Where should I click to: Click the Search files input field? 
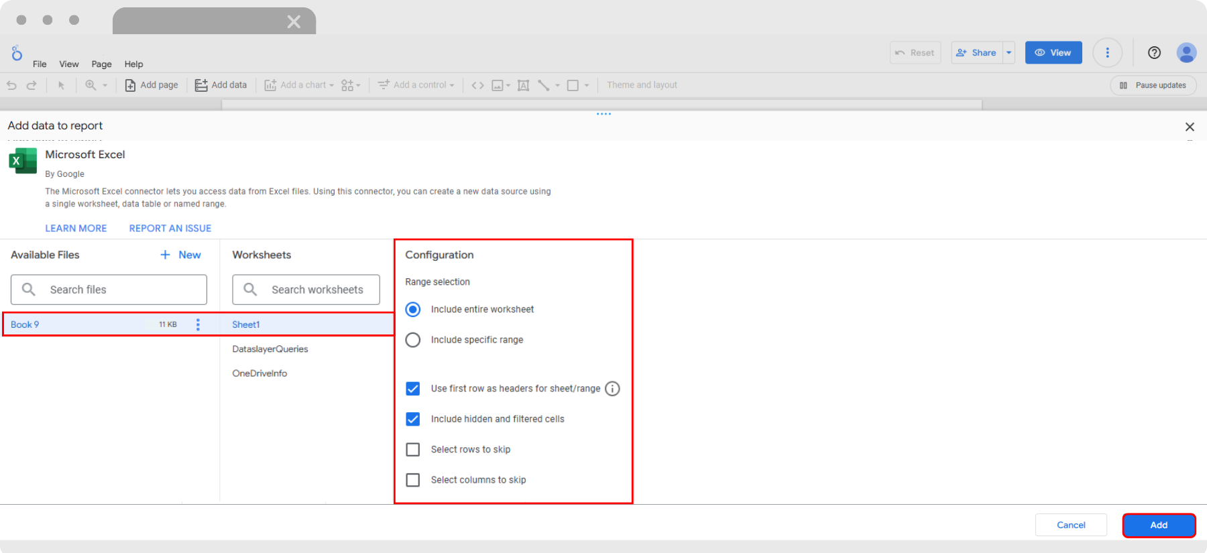(109, 290)
